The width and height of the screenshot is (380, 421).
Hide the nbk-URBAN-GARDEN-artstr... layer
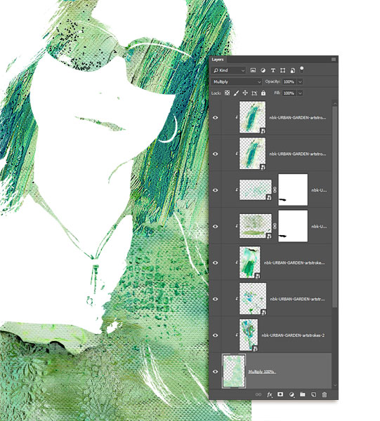tap(215, 299)
